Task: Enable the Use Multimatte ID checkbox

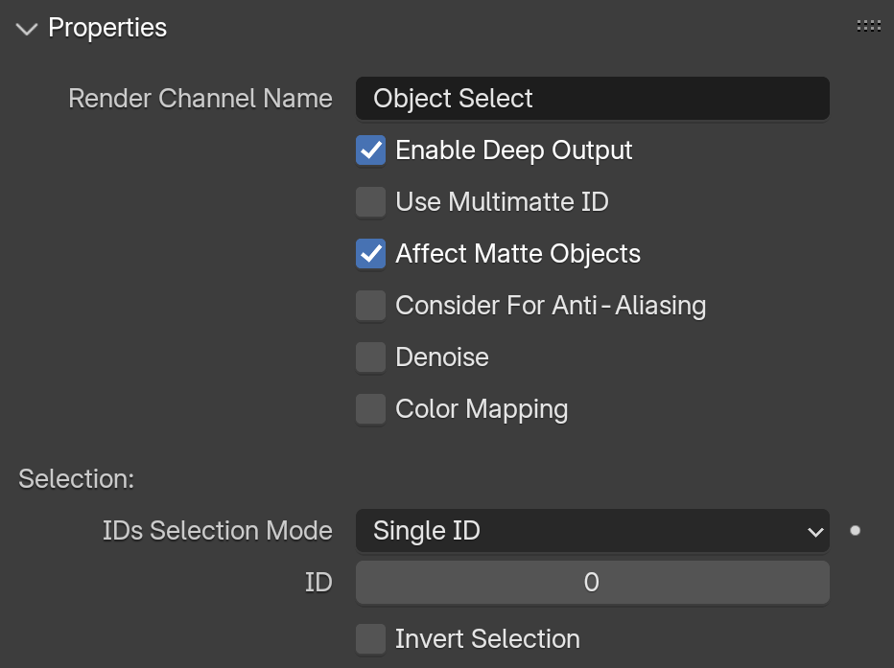Action: (370, 202)
